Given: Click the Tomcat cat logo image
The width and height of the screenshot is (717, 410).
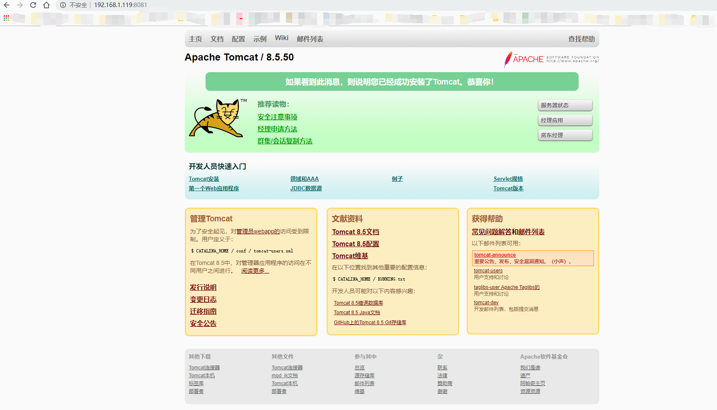Looking at the screenshot, I should click(x=218, y=118).
